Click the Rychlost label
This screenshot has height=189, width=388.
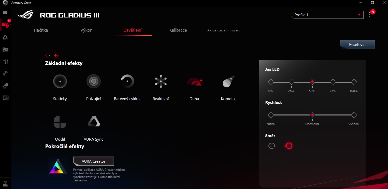[274, 103]
